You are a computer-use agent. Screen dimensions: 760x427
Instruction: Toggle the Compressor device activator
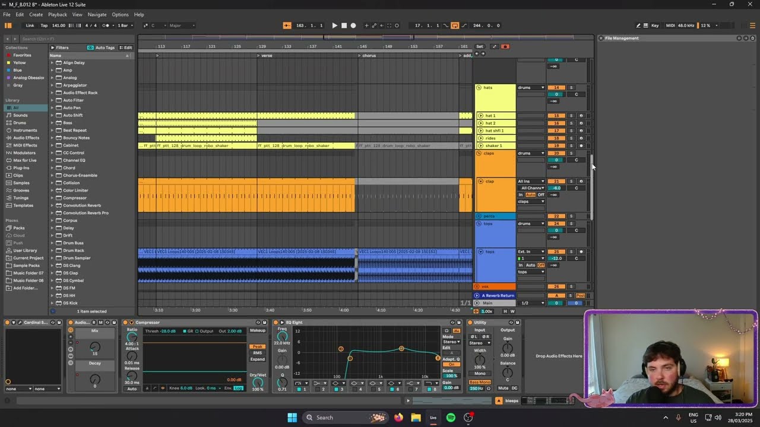pyautogui.click(x=125, y=323)
